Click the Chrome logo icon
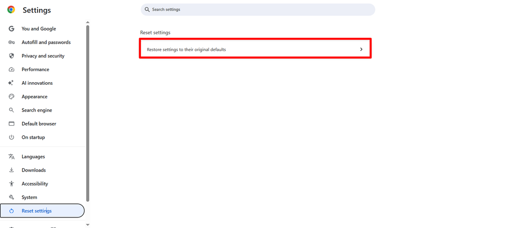 click(11, 10)
